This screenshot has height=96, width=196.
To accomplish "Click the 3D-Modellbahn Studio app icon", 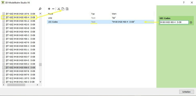I will click(3, 3).
